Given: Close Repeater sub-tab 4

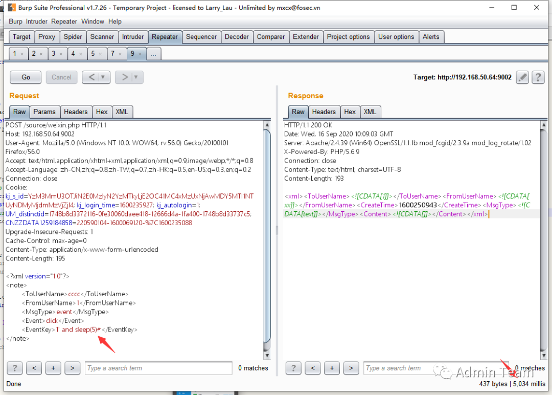Looking at the screenshot, I should [x=81, y=54].
